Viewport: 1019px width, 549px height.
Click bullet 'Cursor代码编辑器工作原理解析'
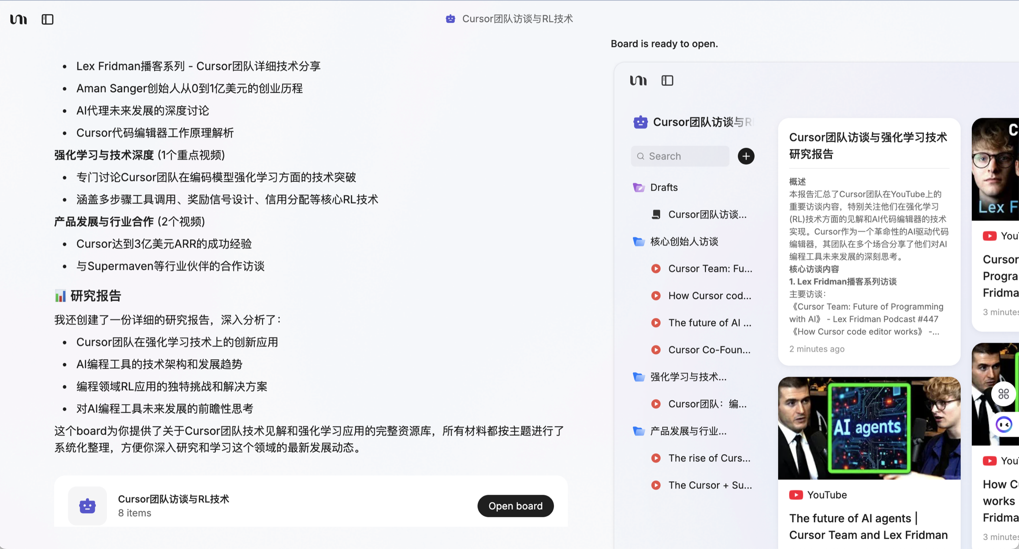(155, 133)
